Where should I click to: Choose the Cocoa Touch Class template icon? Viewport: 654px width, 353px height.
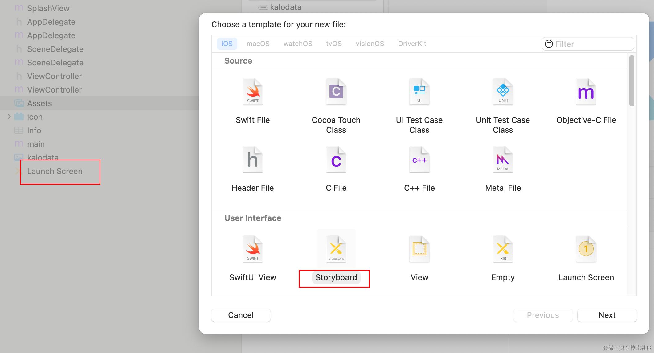tap(336, 92)
